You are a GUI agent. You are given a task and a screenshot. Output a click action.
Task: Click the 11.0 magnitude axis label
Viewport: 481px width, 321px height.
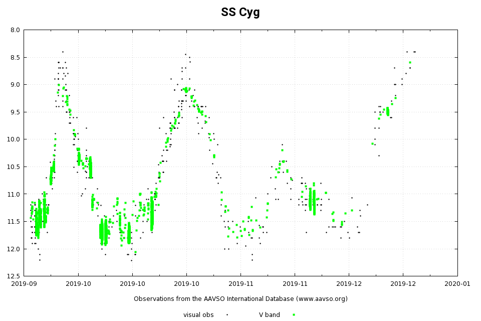[x=14, y=194]
